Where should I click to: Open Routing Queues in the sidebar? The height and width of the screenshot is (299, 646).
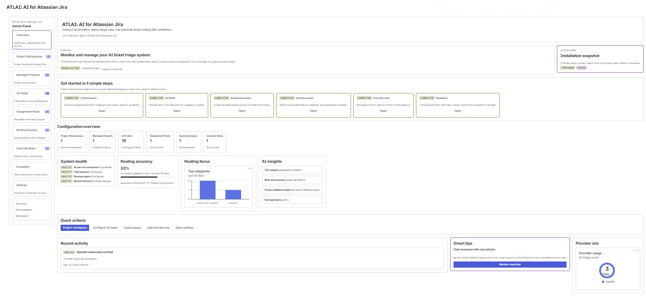pos(32,133)
